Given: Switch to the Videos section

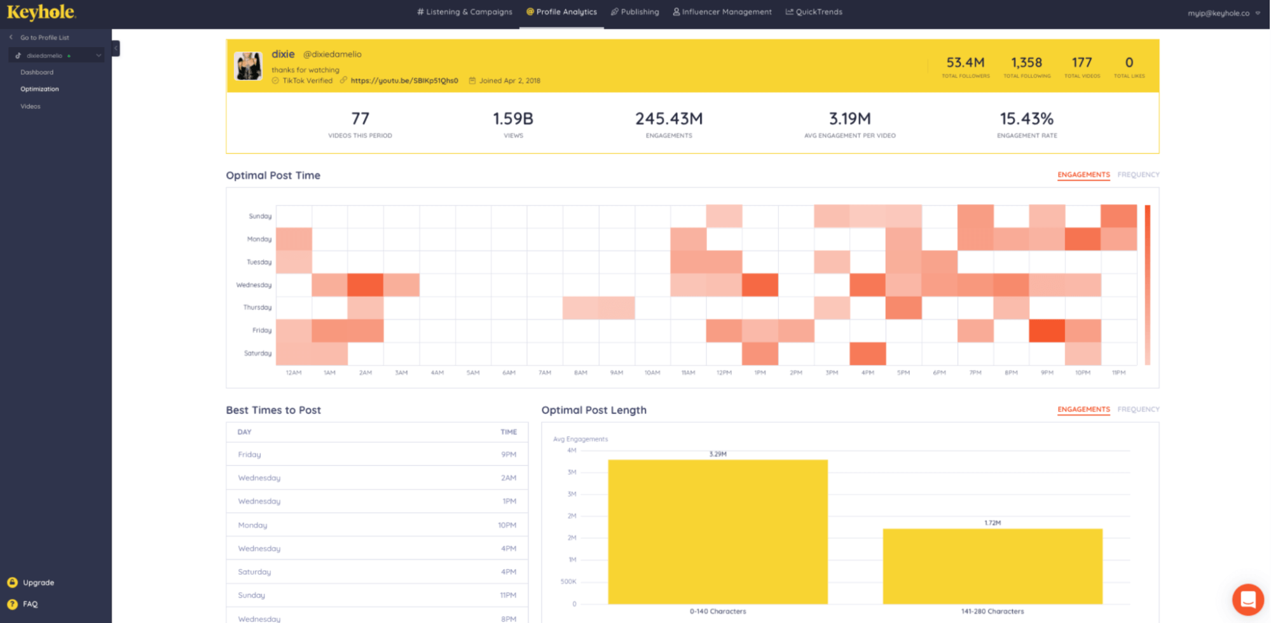Looking at the screenshot, I should click(x=30, y=106).
